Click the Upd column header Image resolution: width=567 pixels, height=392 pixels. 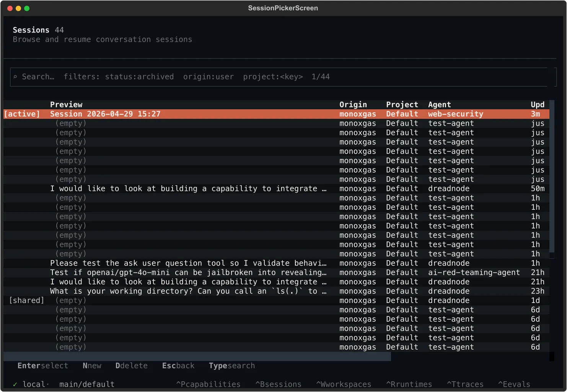[538, 105]
